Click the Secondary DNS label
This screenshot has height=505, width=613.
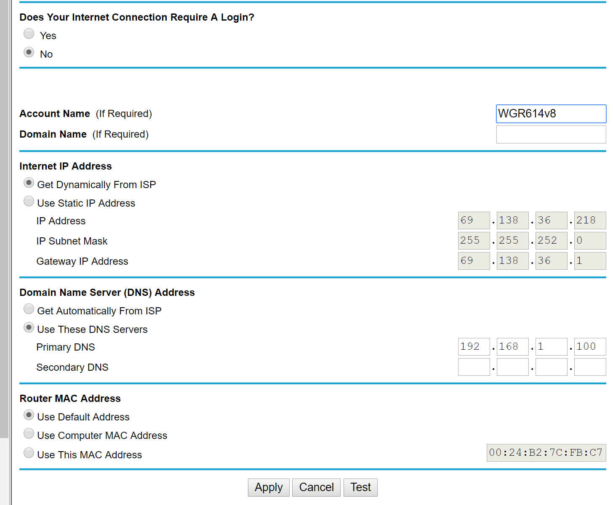coord(72,367)
